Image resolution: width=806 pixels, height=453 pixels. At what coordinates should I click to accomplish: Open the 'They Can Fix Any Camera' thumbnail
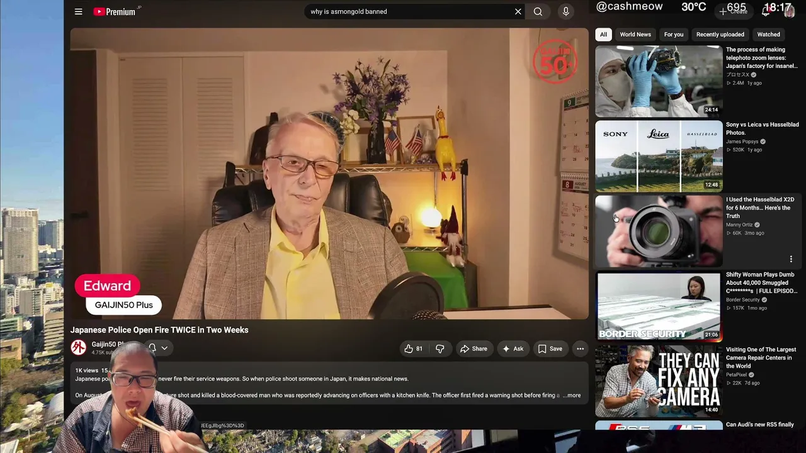pos(659,381)
